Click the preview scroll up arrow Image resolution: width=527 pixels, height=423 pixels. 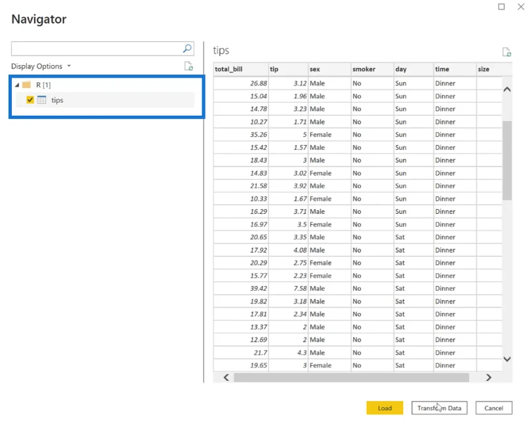coord(507,89)
